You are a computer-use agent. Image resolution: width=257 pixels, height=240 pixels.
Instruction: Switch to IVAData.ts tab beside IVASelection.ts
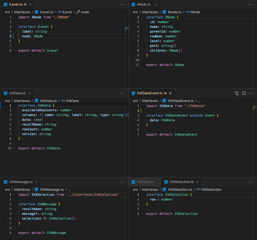click(x=145, y=182)
